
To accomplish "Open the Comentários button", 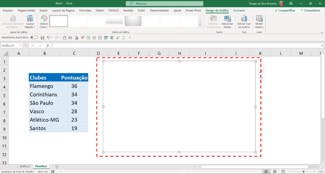I will tap(310, 10).
